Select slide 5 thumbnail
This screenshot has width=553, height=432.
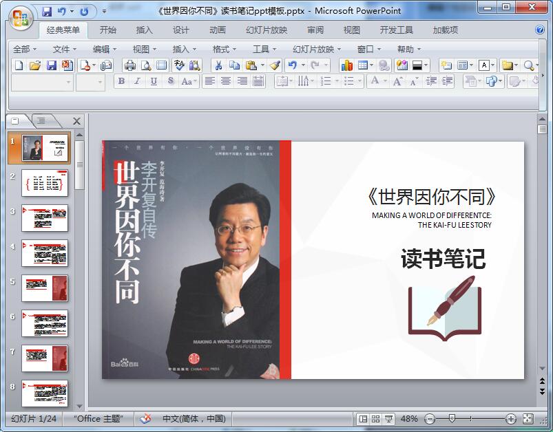click(45, 289)
